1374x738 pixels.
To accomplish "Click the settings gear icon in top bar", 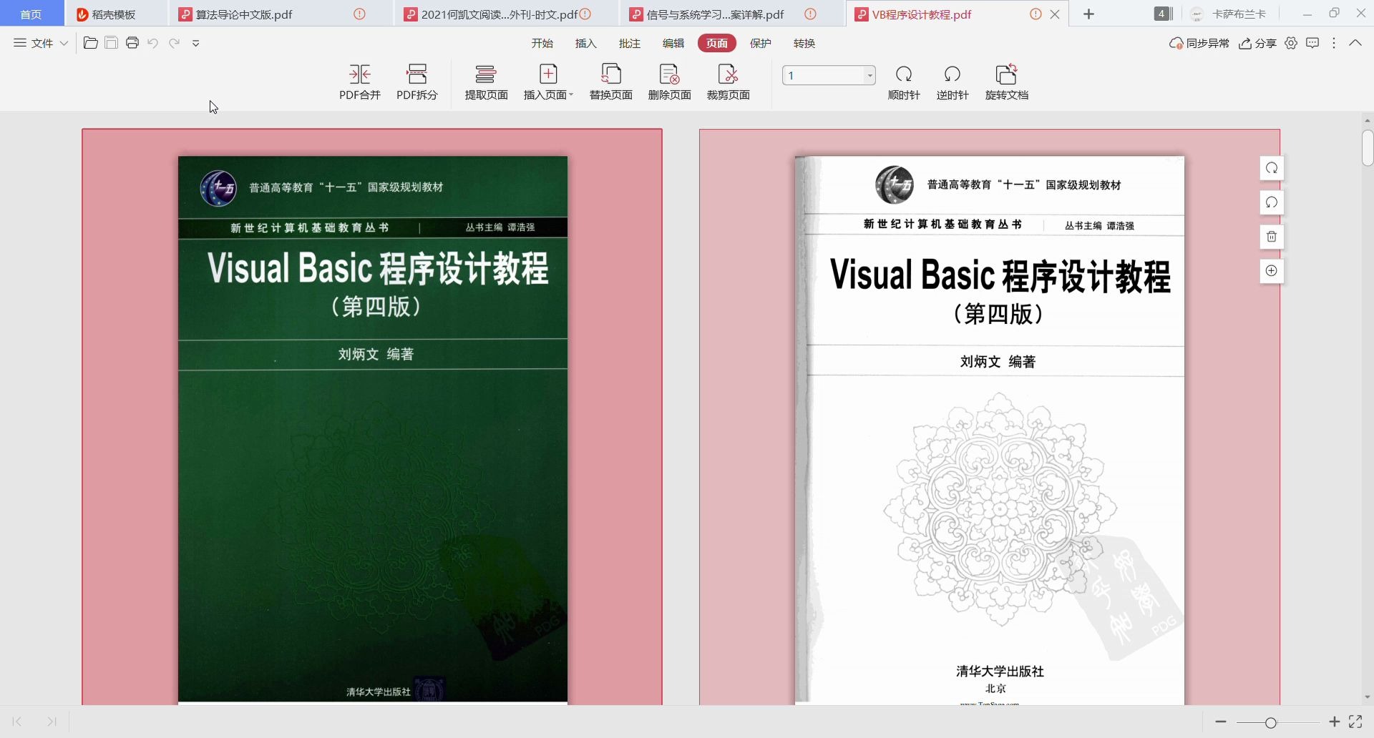I will (x=1291, y=43).
